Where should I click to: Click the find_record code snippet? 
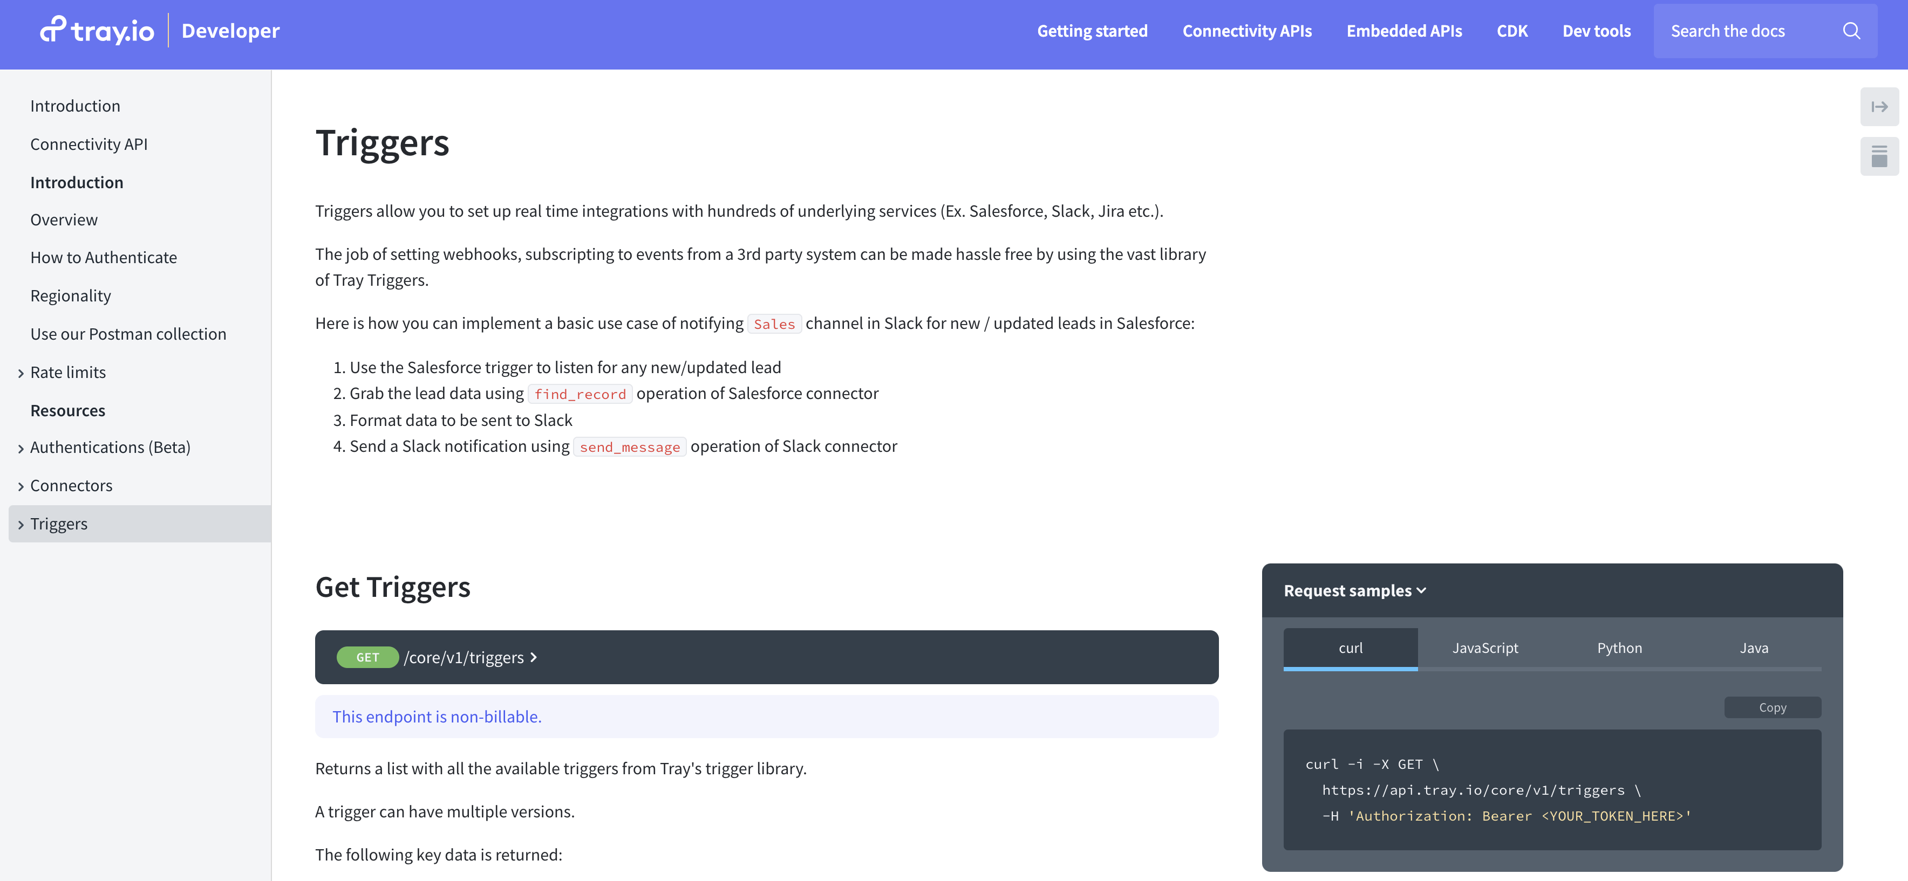580,394
